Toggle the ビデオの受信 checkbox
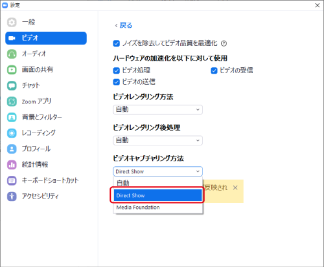 coord(214,70)
